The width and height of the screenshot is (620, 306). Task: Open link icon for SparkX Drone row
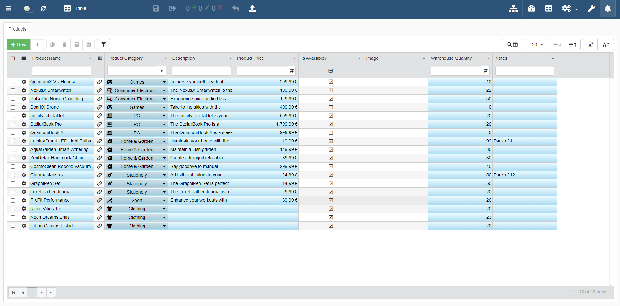coord(100,107)
